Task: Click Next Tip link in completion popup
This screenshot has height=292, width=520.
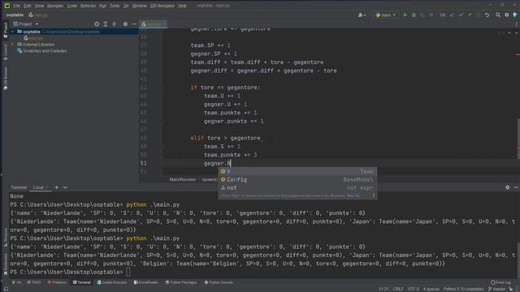Action: [353, 195]
